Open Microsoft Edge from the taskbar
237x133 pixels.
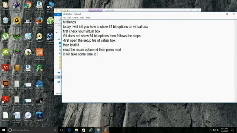coord(69,130)
